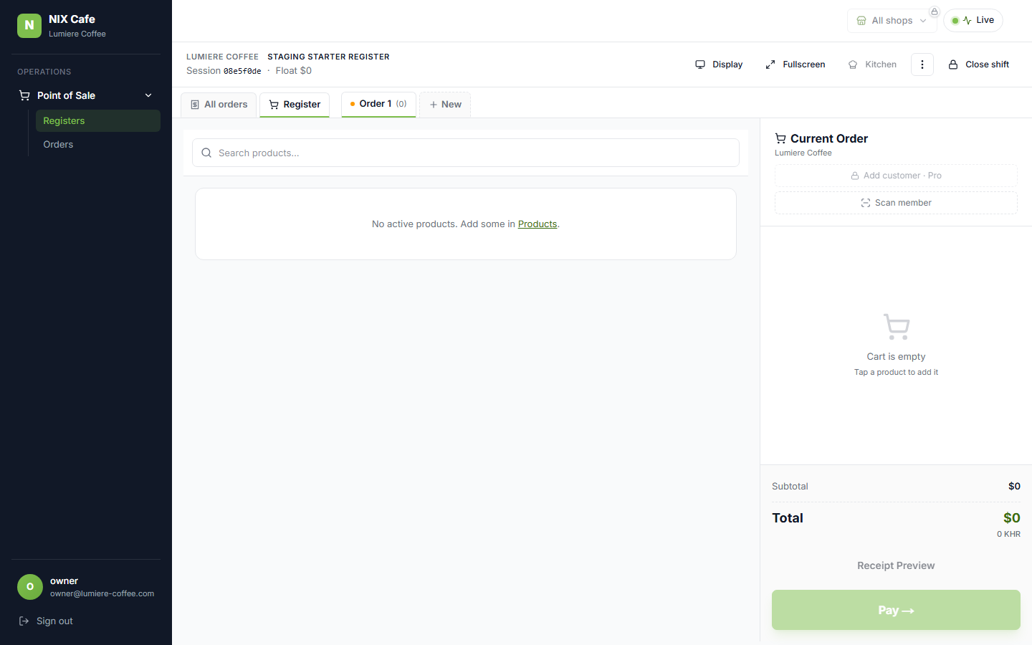Switch to the All orders tab
The image size is (1032, 645).
click(219, 105)
